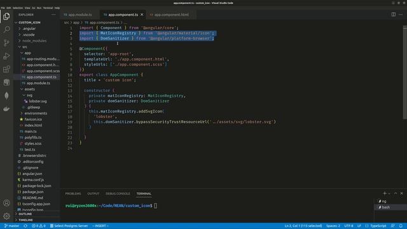Viewport: 407px width, 229px height.
Task: Change encoding via UTF-8
Action: pyautogui.click(x=348, y=226)
